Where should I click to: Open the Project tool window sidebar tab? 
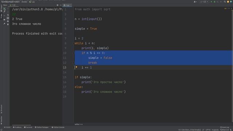tap(1, 8)
